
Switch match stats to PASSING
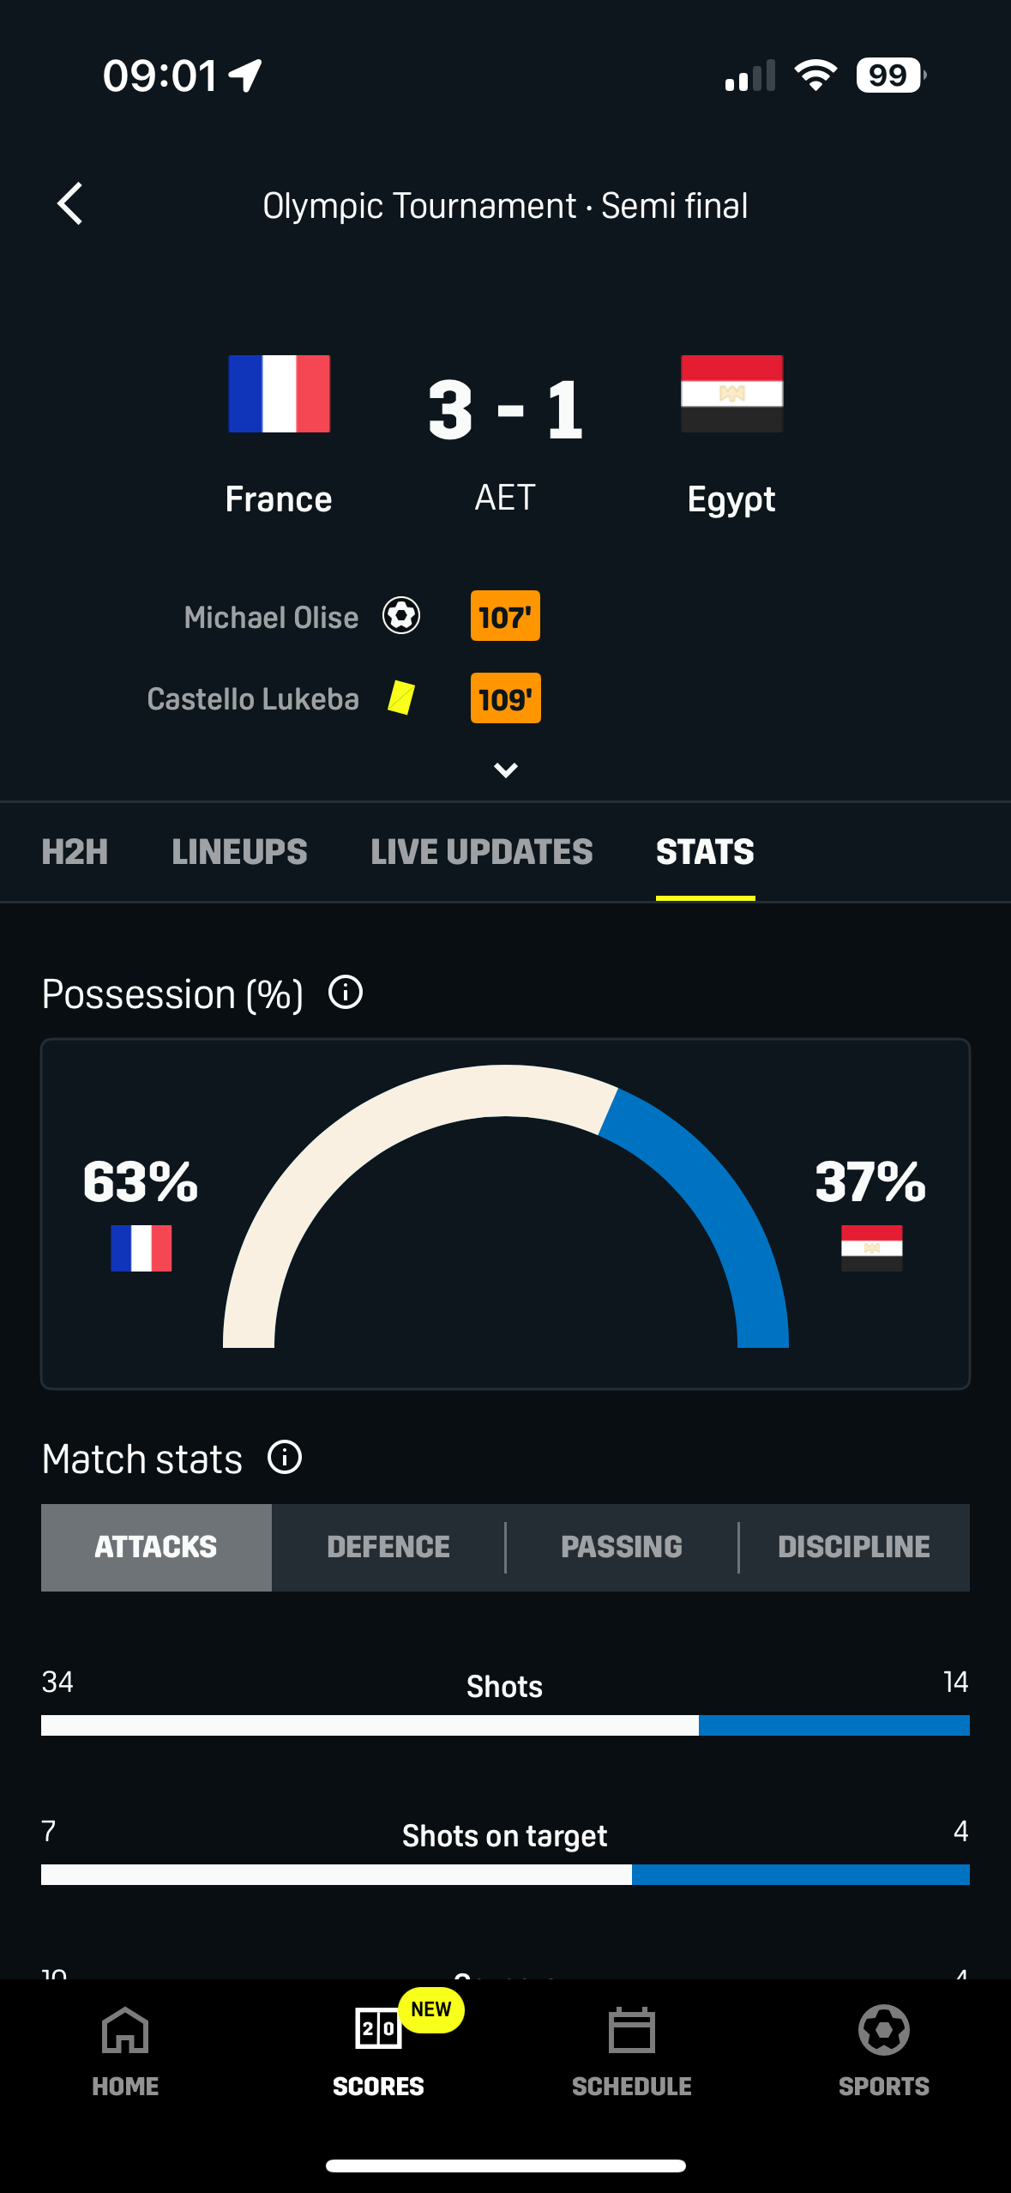pyautogui.click(x=622, y=1547)
